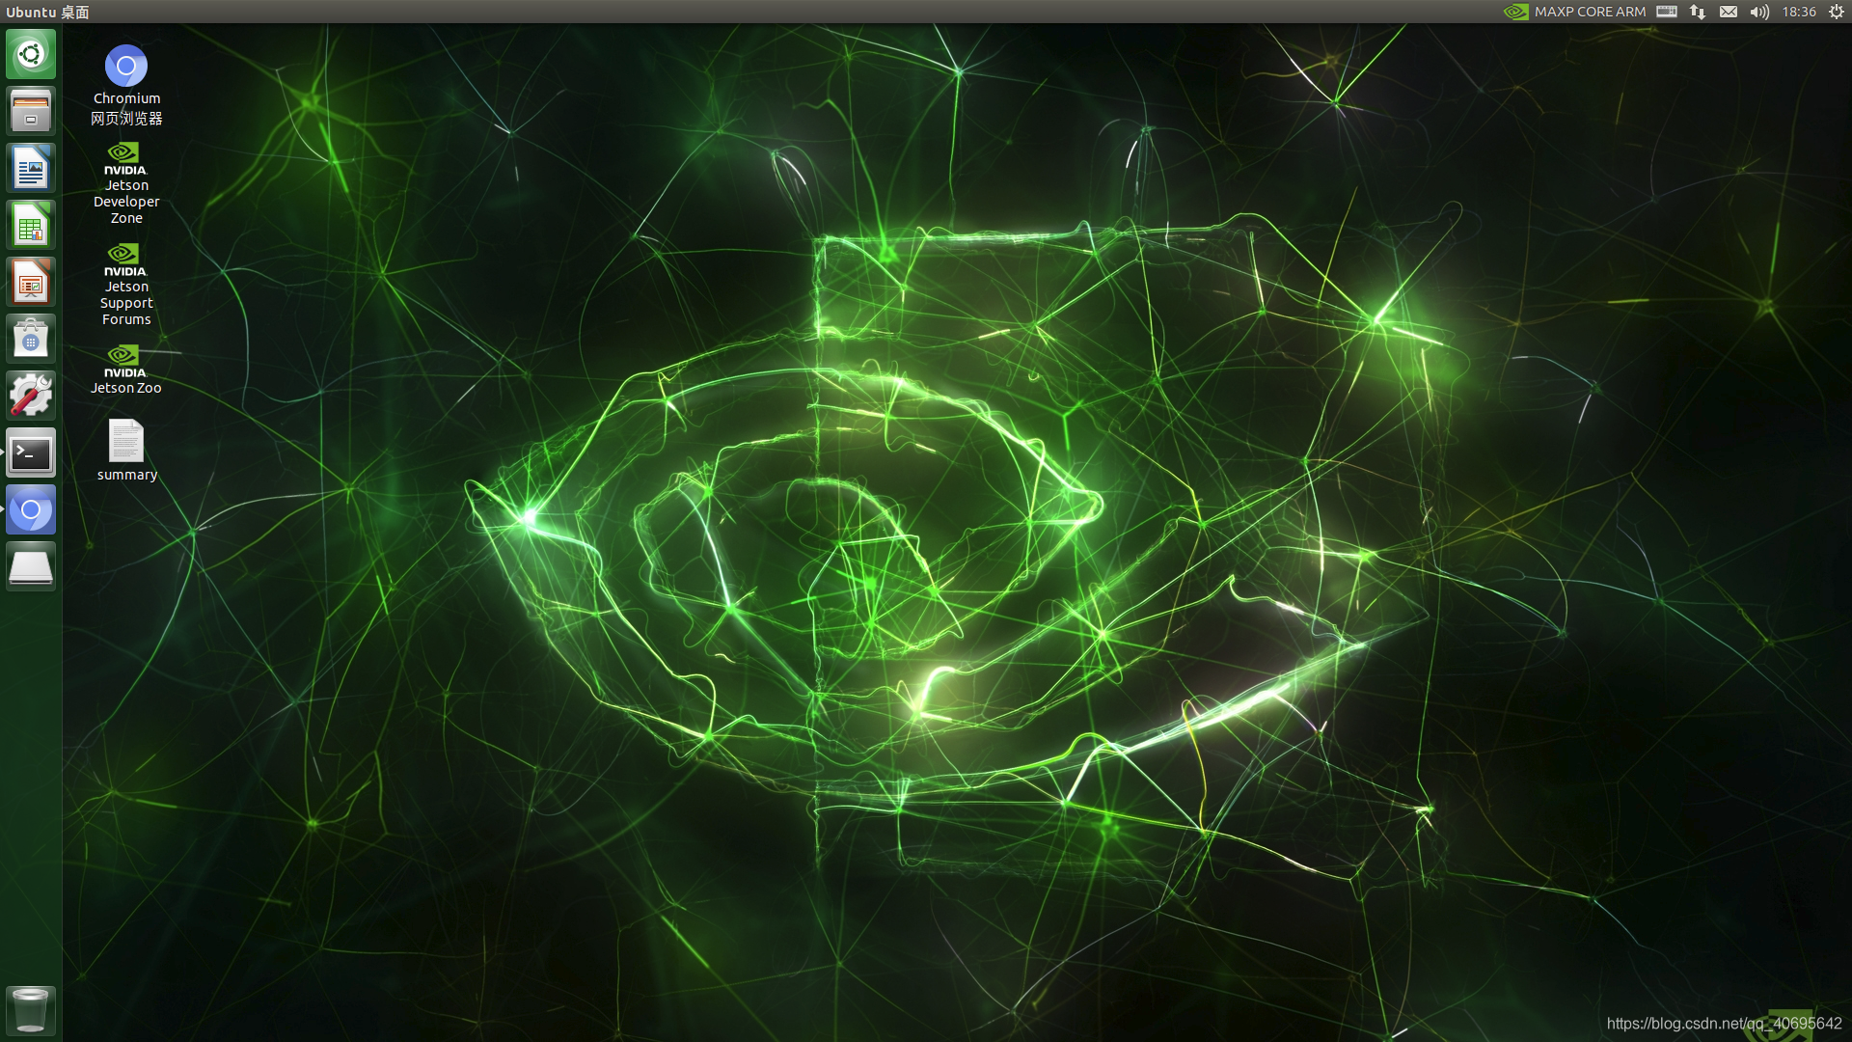This screenshot has height=1042, width=1852.
Task: Launch LibreOffice Impress presentation icon
Action: (31, 283)
